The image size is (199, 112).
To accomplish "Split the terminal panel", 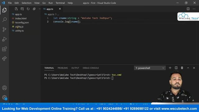I will coord(176,68).
